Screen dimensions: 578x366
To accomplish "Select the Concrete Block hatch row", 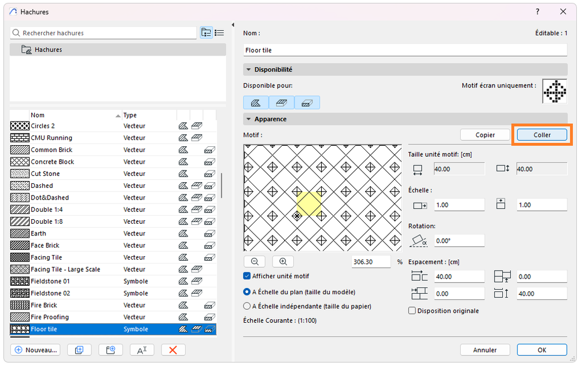I will [x=113, y=162].
